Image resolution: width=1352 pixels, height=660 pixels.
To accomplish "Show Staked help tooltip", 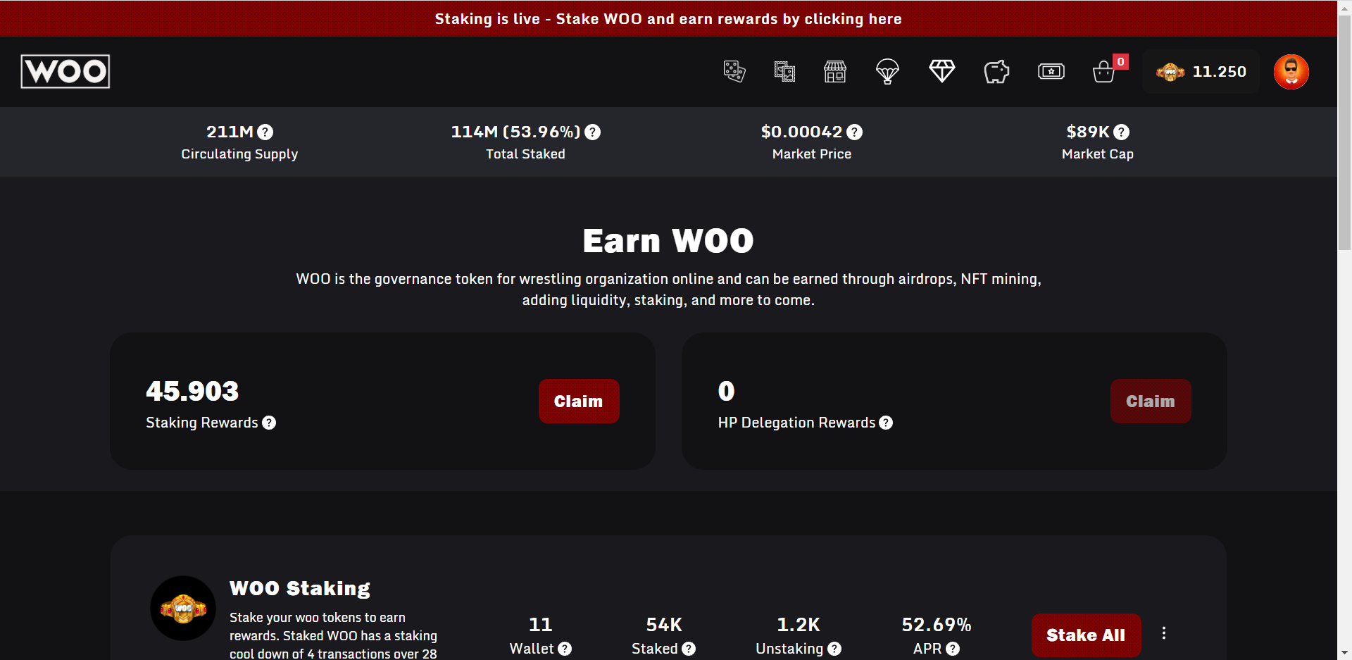I will point(689,649).
